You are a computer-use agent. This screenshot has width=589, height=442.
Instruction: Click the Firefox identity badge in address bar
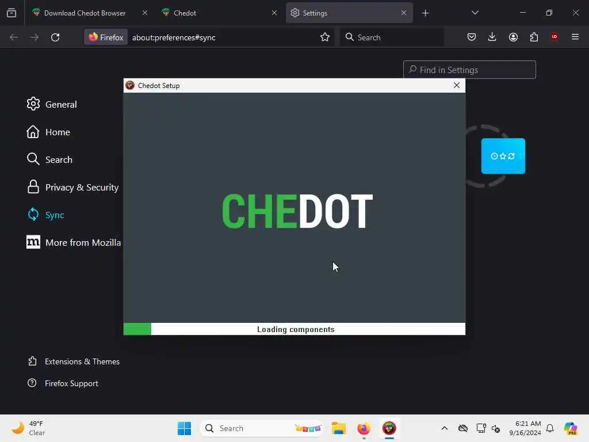106,37
